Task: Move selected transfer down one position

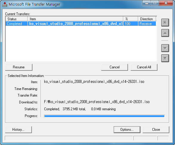Action: pos(165,48)
